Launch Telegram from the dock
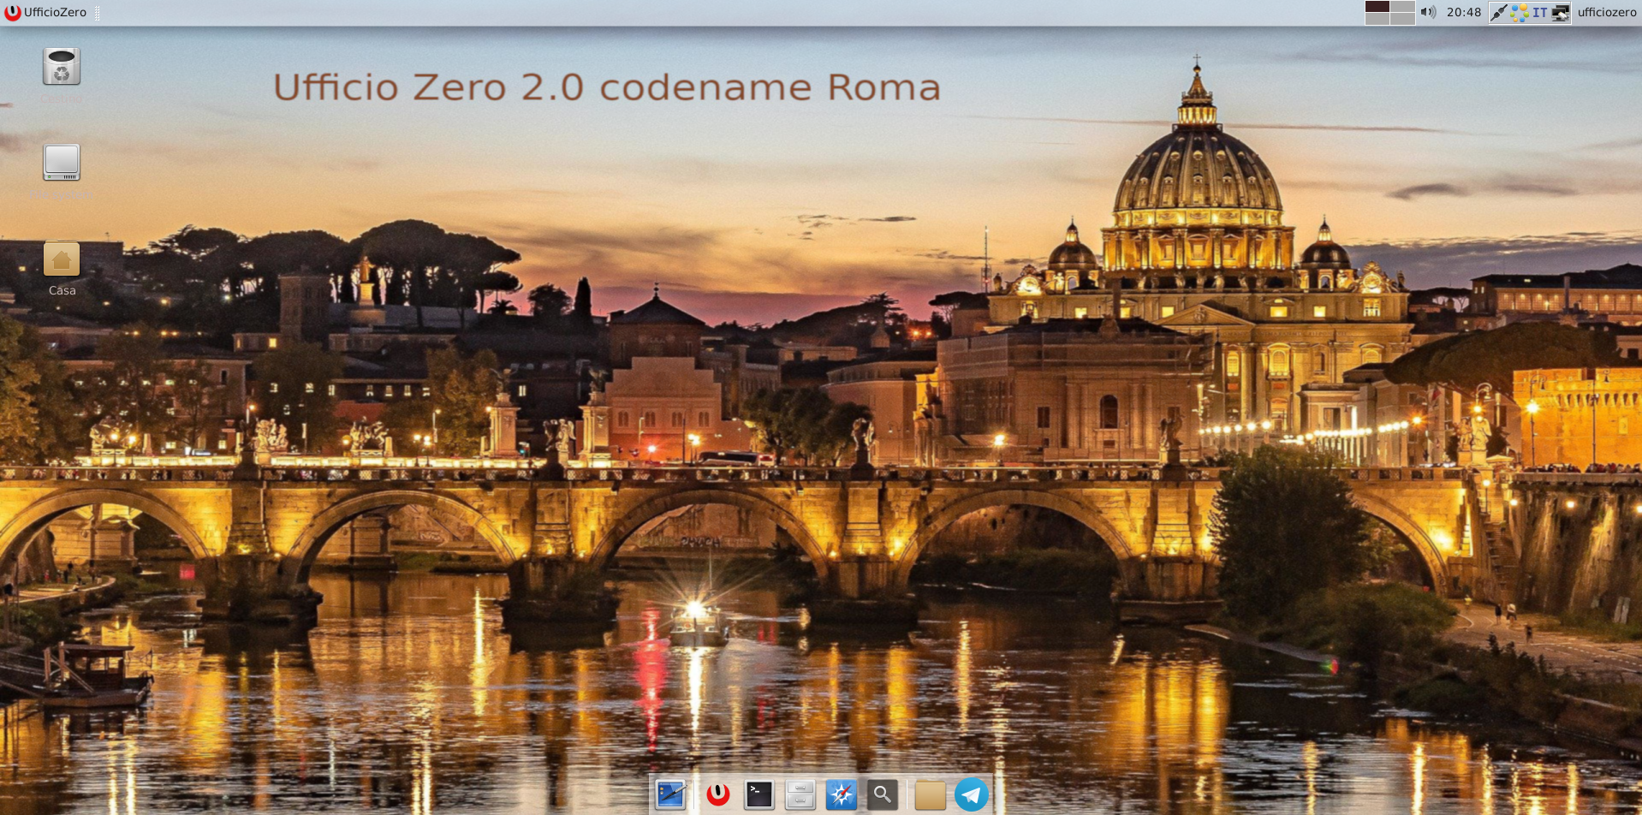This screenshot has width=1642, height=815. (x=972, y=795)
